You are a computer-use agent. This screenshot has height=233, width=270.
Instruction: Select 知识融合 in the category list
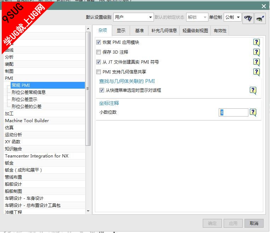click(44, 149)
